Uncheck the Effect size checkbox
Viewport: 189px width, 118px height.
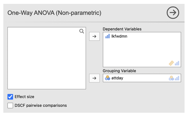(x=10, y=97)
